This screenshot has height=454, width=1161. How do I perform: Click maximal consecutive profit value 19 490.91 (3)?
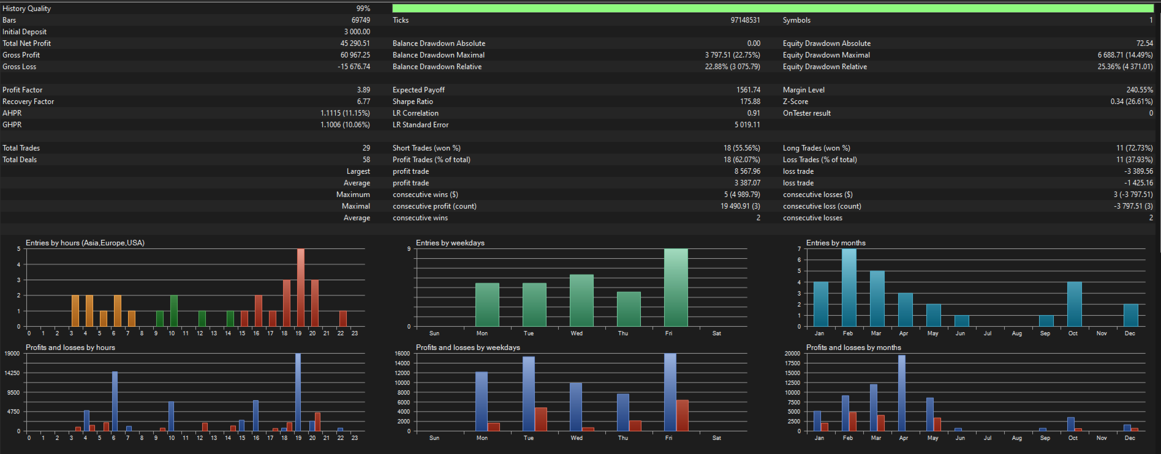[741, 206]
